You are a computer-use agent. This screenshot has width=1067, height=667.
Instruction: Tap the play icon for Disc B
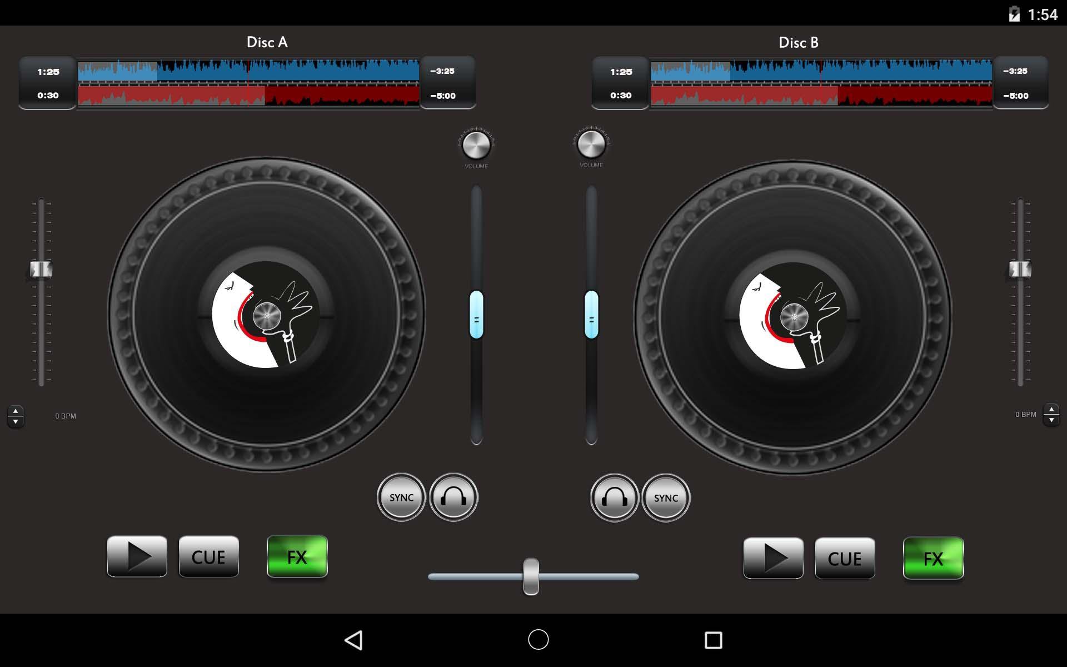[774, 559]
